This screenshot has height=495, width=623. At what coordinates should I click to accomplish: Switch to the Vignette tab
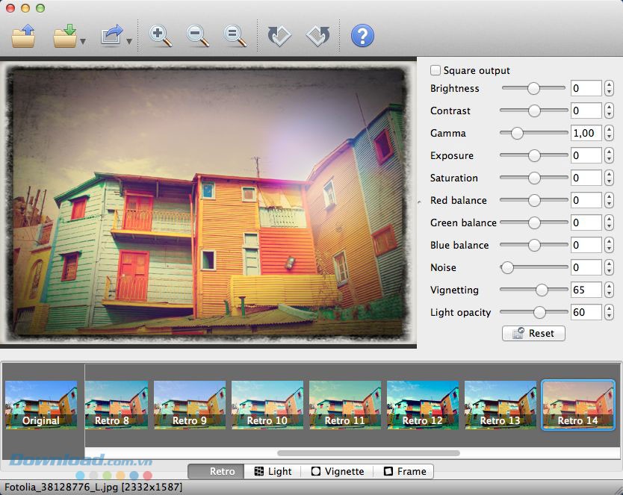pos(338,471)
